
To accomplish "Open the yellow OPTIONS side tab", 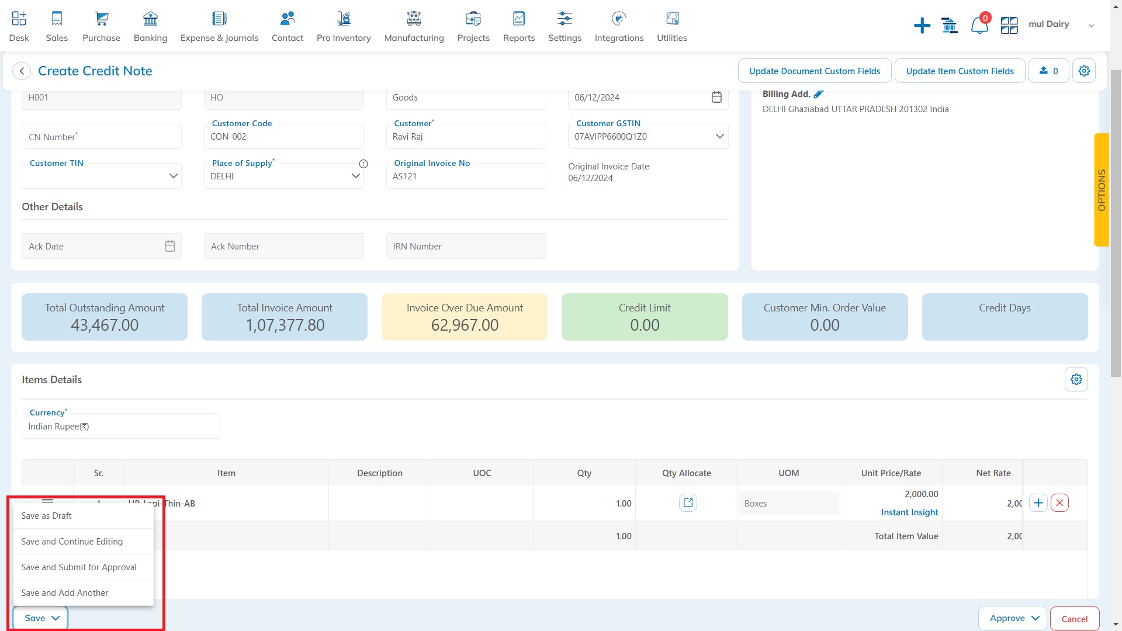I will 1101,190.
